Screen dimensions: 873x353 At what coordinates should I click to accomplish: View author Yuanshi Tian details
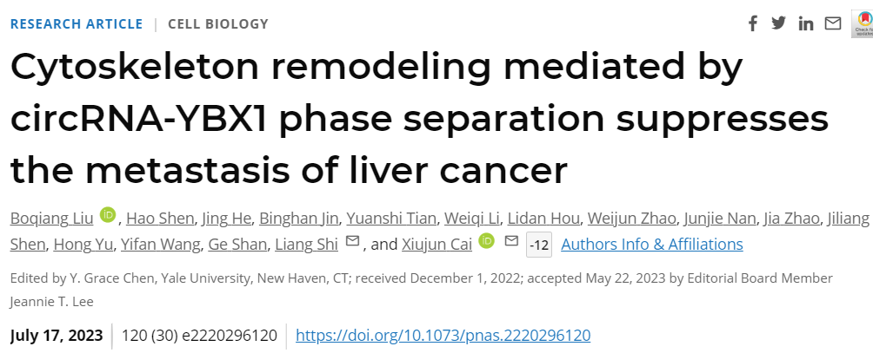(x=390, y=219)
